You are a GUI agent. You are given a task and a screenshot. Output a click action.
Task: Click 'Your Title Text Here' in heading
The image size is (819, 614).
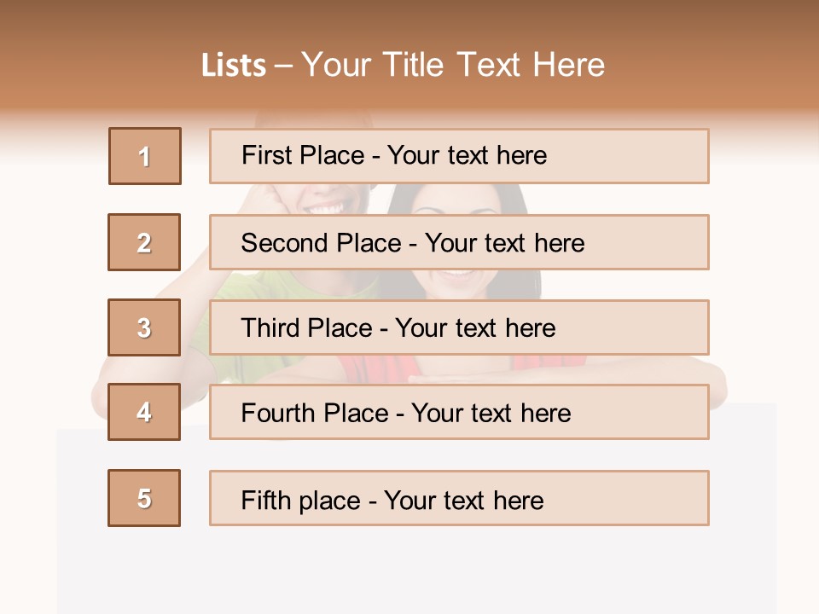(x=453, y=65)
